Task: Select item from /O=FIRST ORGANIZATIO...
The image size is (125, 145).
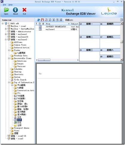Action: [57, 27]
